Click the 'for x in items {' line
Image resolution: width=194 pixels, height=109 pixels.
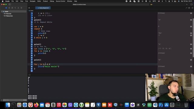(42, 51)
